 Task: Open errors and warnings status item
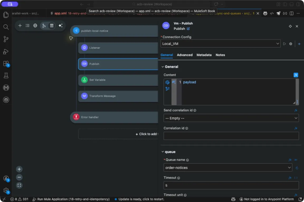tap(19, 199)
